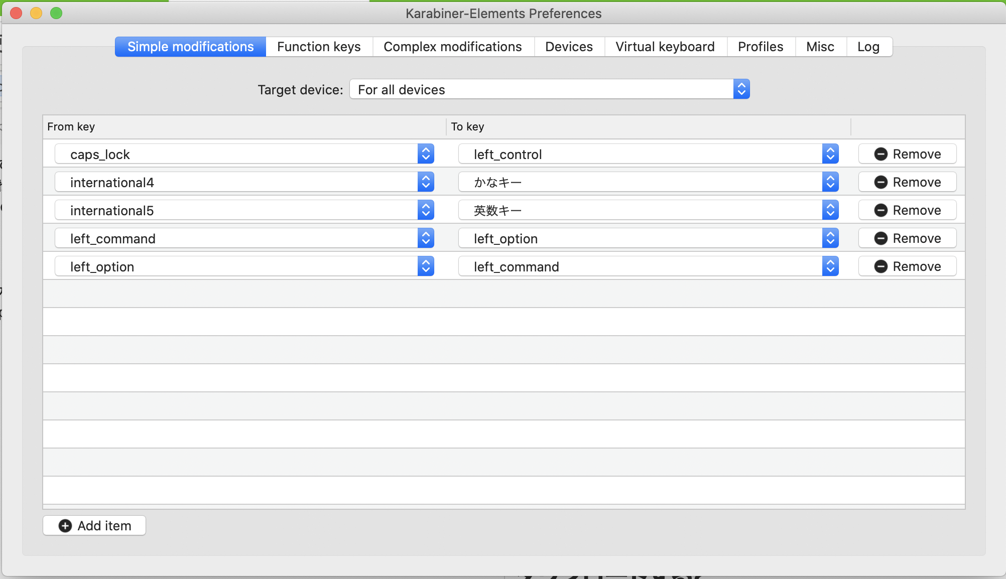Go to Profiles tab
This screenshot has height=579, width=1006.
761,47
